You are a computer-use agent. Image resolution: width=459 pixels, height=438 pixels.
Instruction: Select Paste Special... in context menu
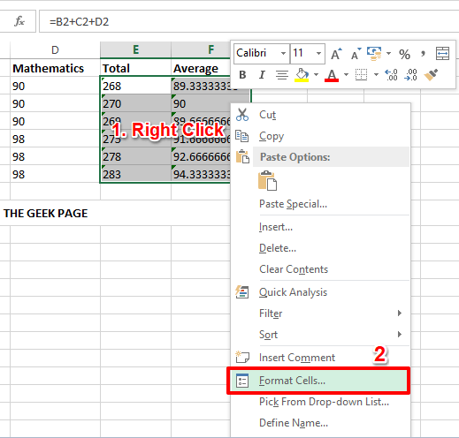click(320, 204)
